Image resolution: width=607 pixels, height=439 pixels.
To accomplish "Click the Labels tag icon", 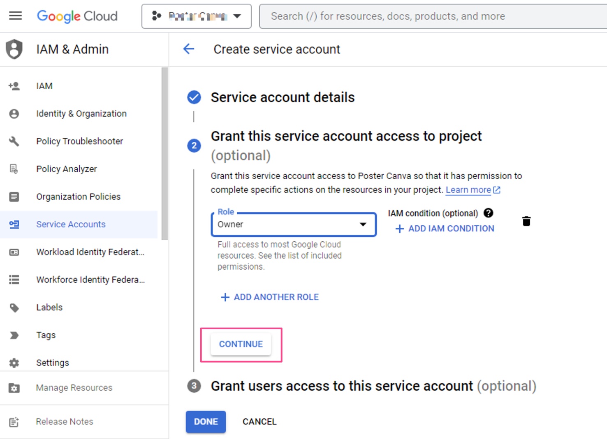I will click(x=14, y=307).
